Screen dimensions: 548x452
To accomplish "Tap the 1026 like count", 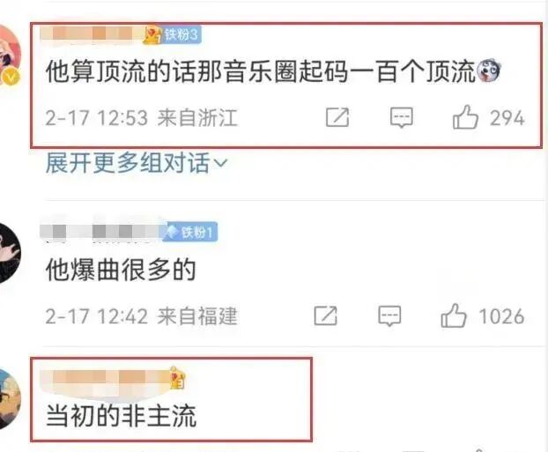I will click(501, 316).
